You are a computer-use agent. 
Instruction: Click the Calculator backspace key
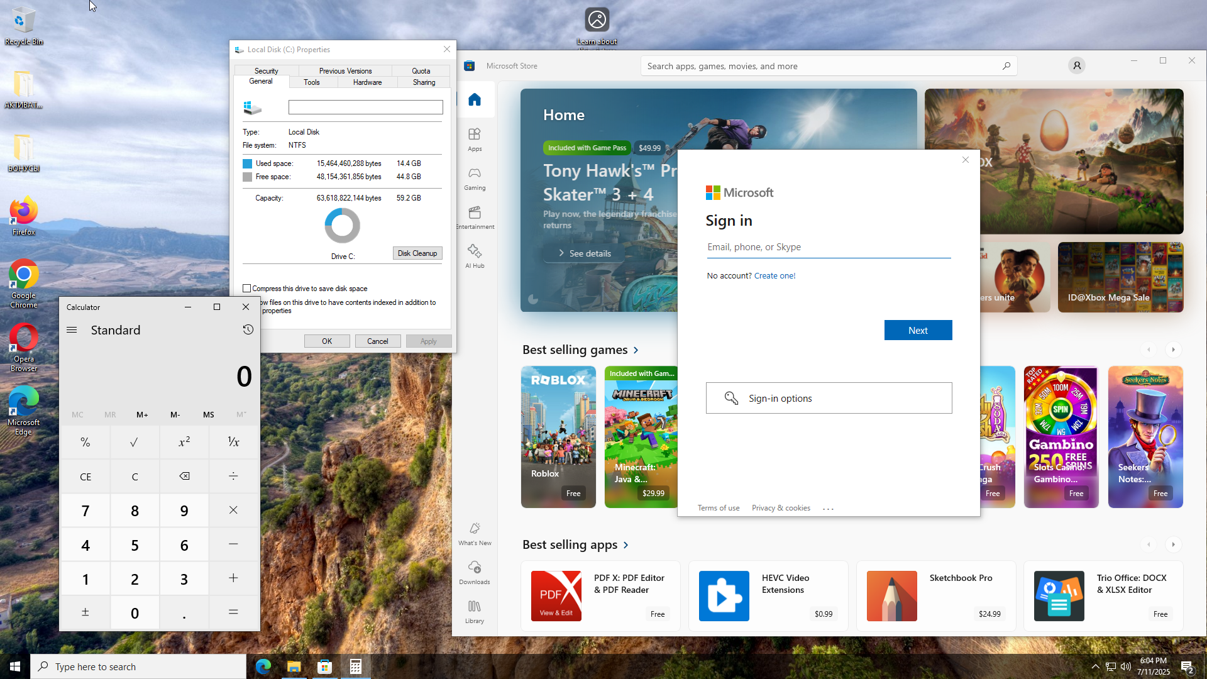tap(184, 477)
